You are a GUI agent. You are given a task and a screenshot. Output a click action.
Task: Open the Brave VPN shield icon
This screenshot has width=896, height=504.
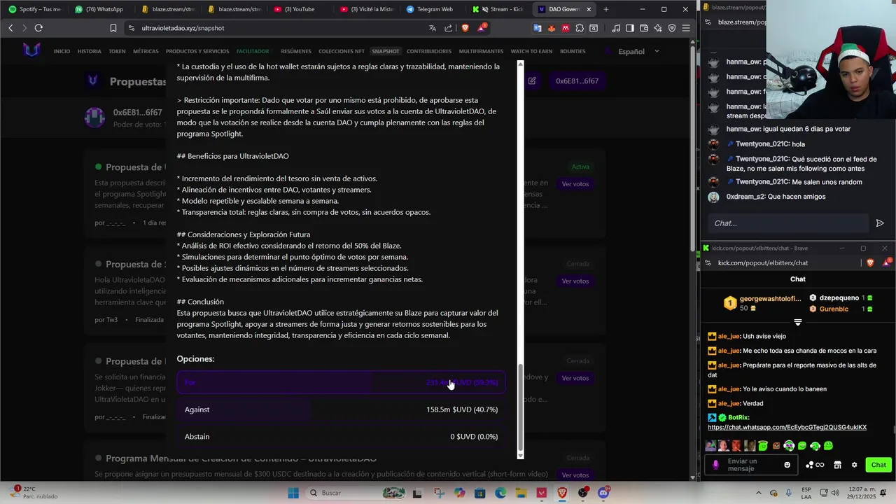(x=672, y=28)
